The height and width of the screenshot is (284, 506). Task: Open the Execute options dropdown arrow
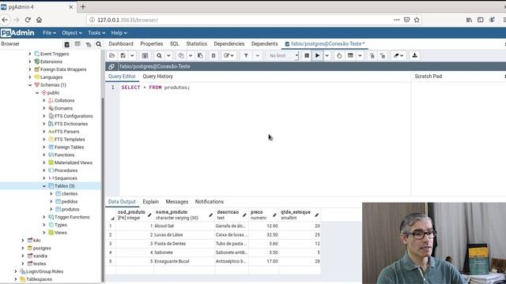[327, 55]
